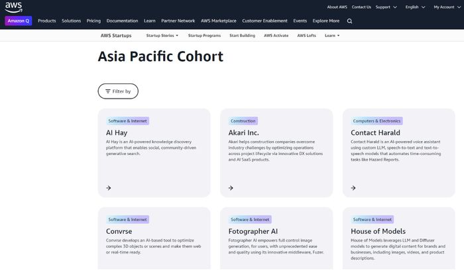
Task: Open the search magnifier icon
Action: [x=349, y=21]
